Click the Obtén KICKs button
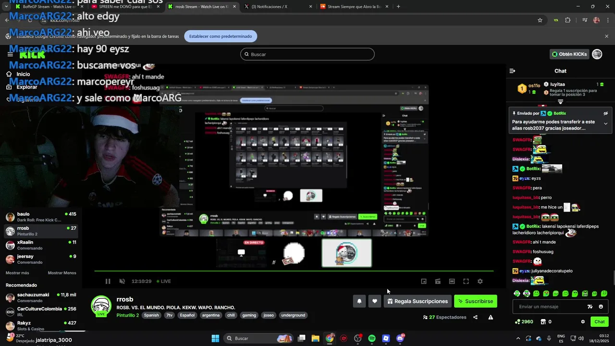Image resolution: width=615 pixels, height=346 pixels. coord(569,54)
